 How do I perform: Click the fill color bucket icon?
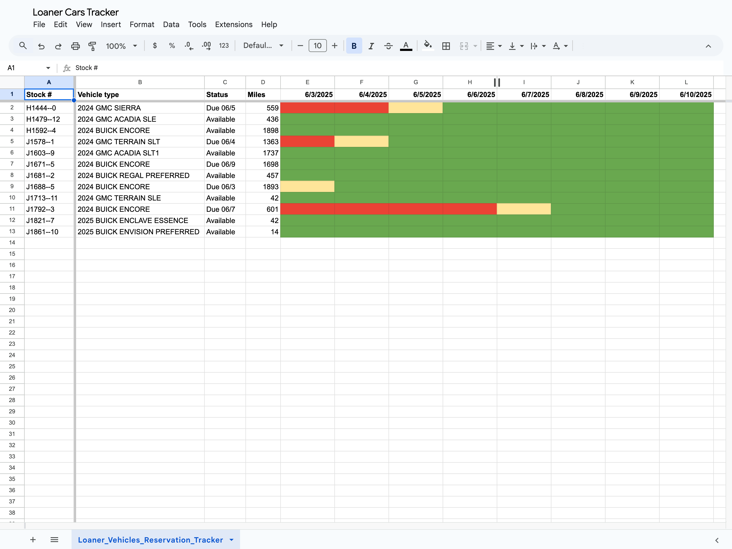[x=428, y=45]
